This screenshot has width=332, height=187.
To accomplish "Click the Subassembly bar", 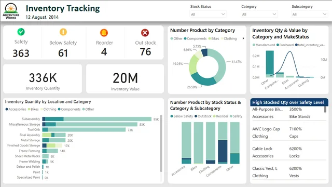I will coord(97,119).
